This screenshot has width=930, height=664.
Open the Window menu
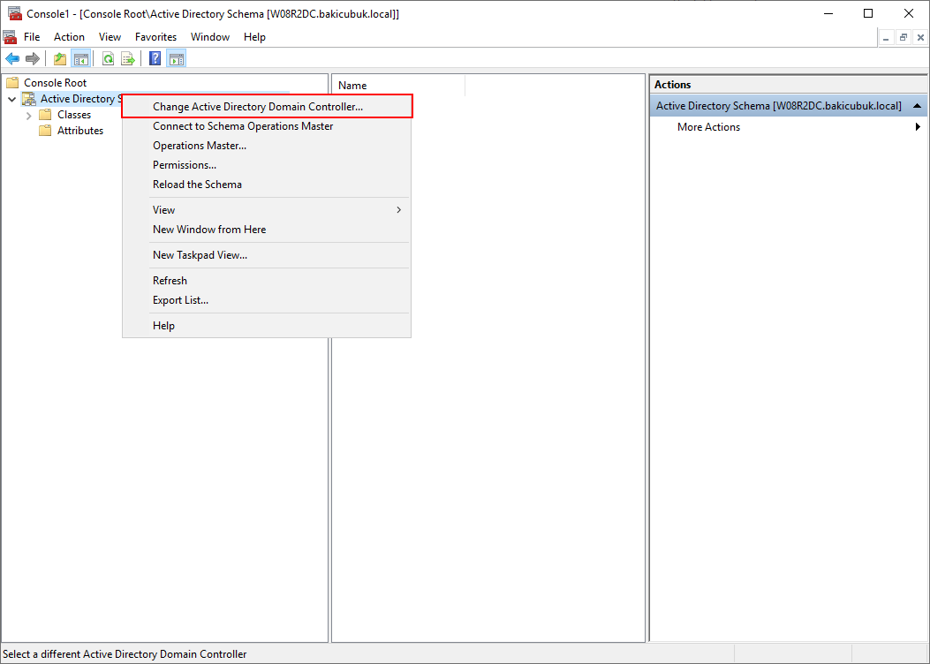coord(210,37)
